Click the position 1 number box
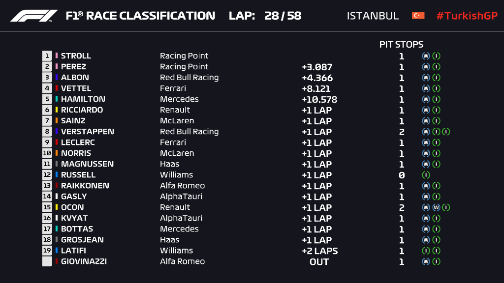Screen dimensions: 504x283 click(x=47, y=56)
